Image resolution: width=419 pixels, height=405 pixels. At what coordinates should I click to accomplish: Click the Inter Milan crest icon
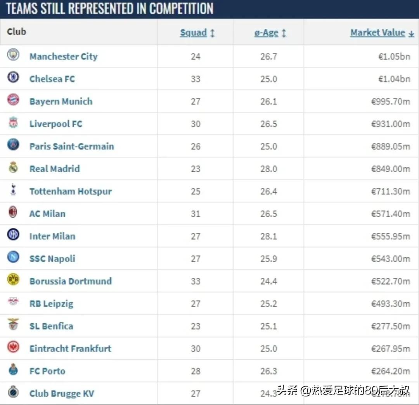(13, 235)
